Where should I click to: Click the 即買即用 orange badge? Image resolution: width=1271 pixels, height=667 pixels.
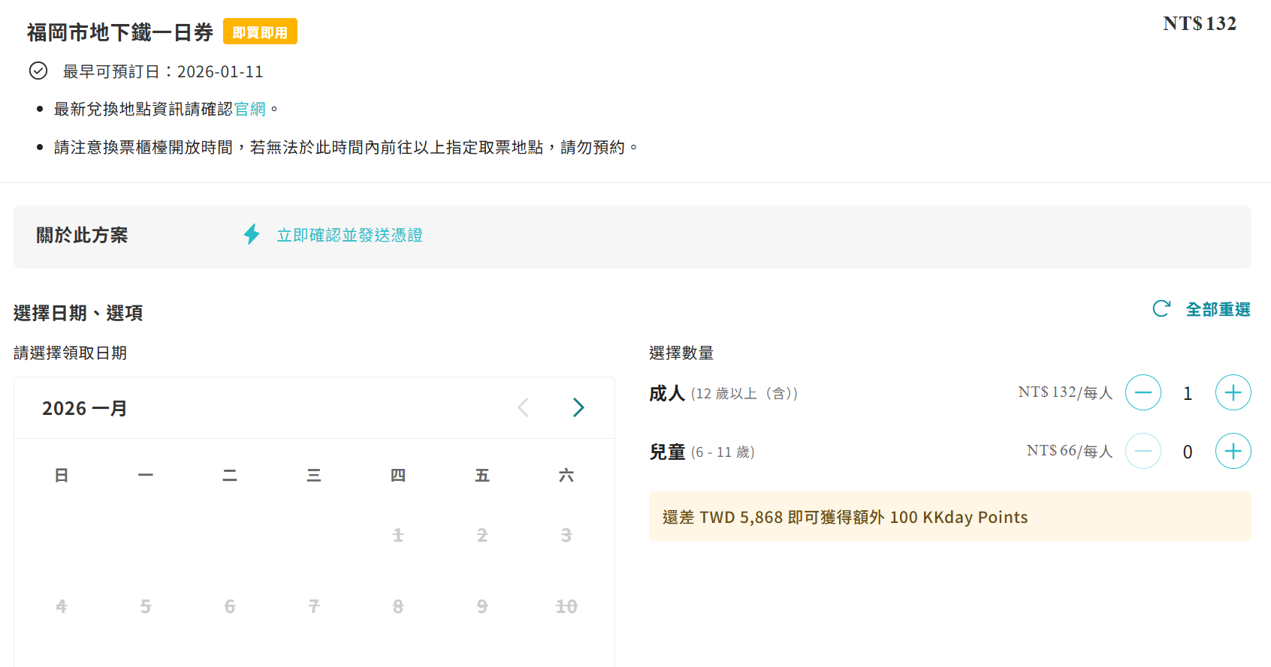coord(260,32)
